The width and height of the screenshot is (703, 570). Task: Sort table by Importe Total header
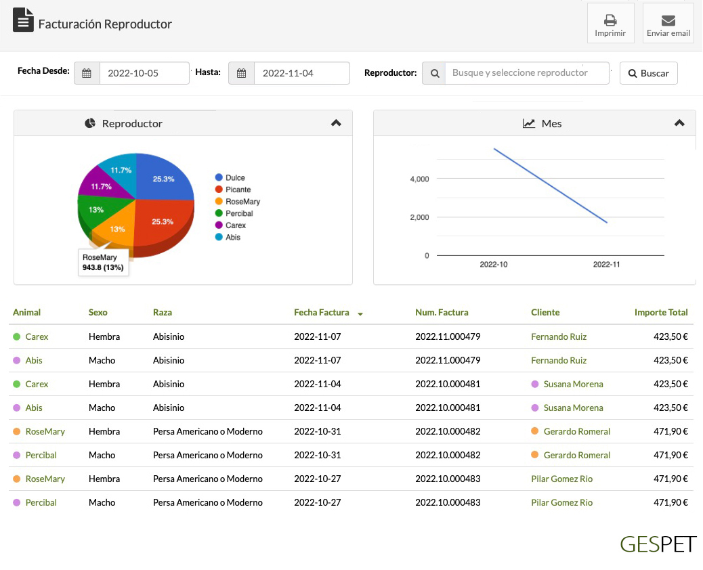pos(660,313)
